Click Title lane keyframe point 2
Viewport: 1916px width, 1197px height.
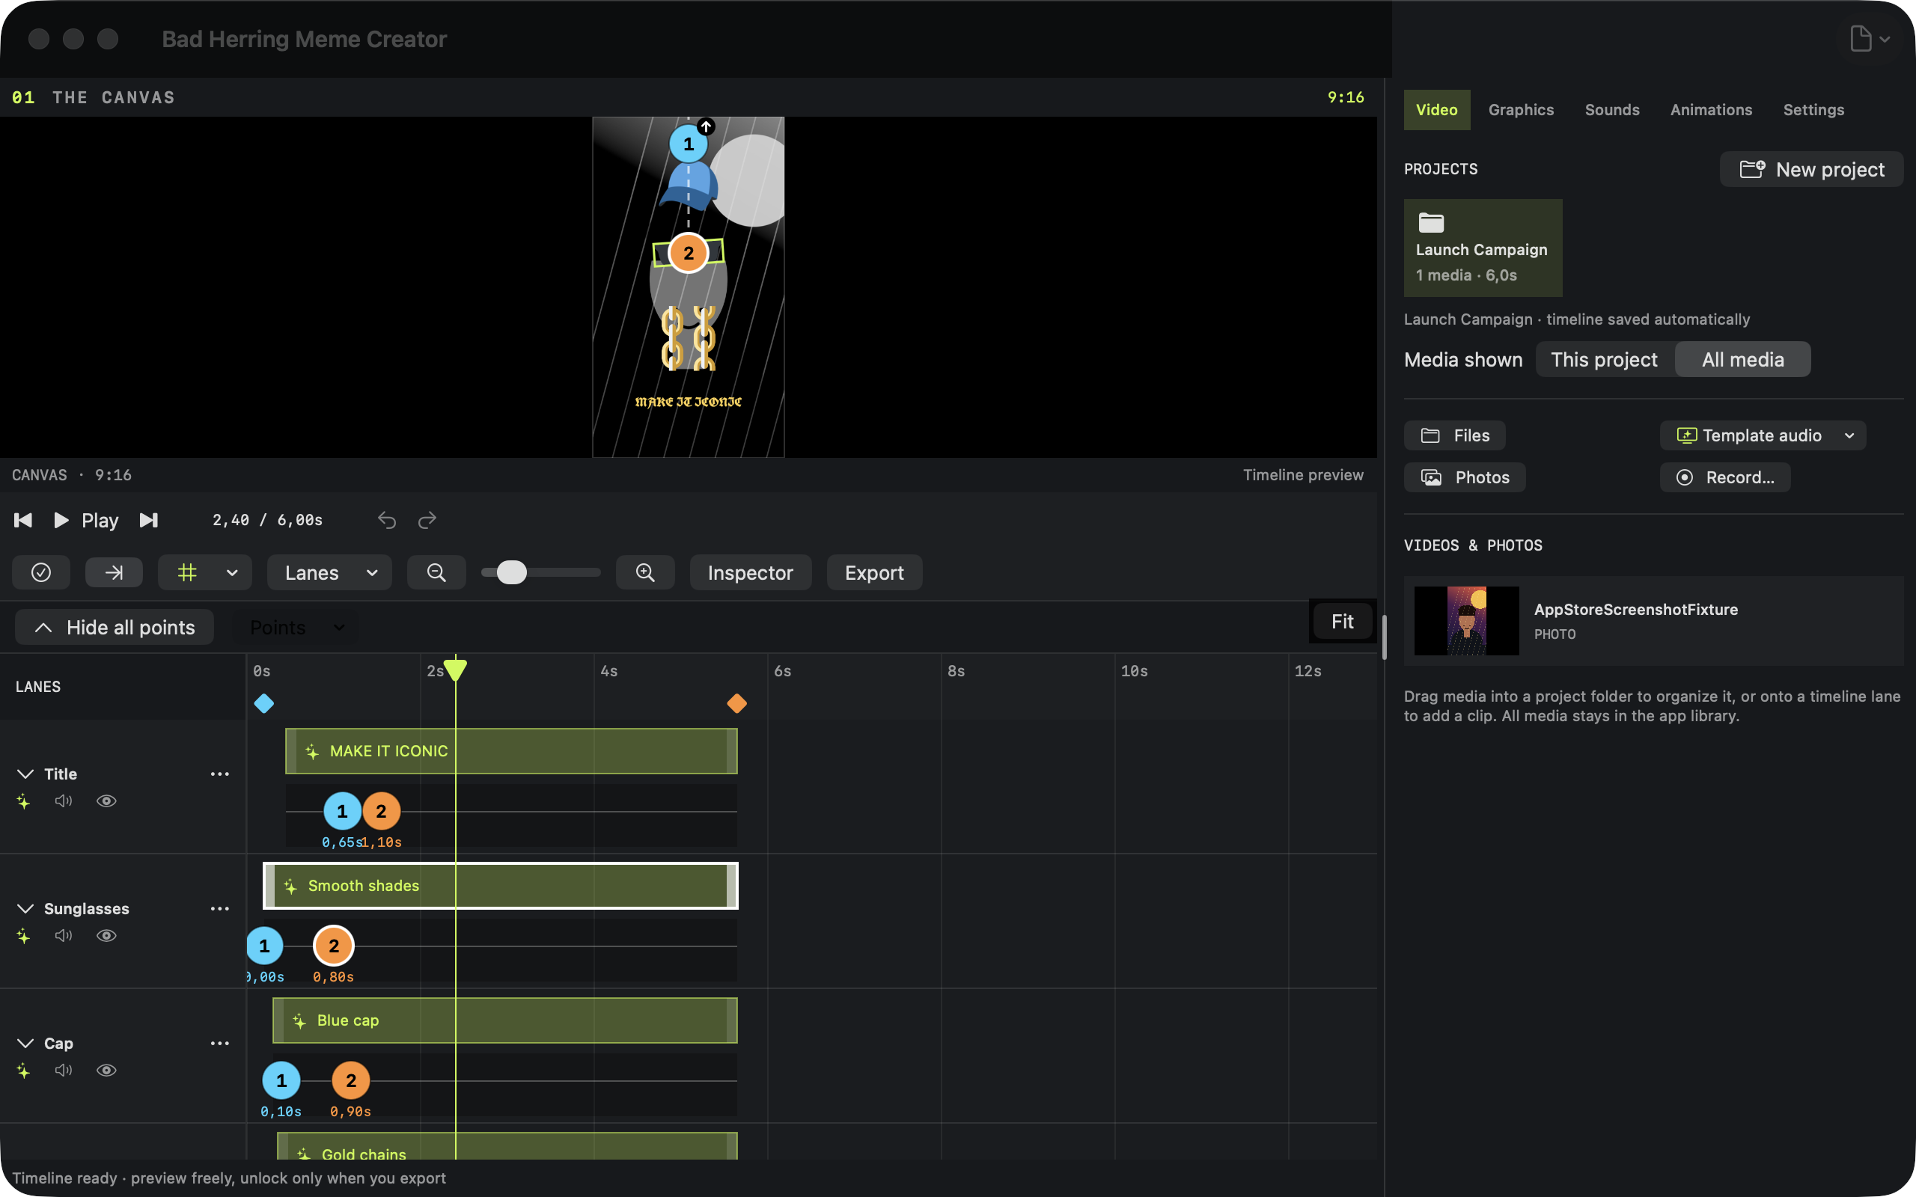[x=382, y=811]
